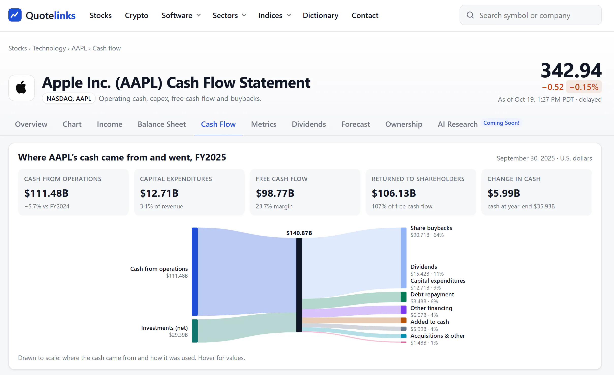Click the search magnifier icon
The image size is (614, 375).
tap(470, 15)
